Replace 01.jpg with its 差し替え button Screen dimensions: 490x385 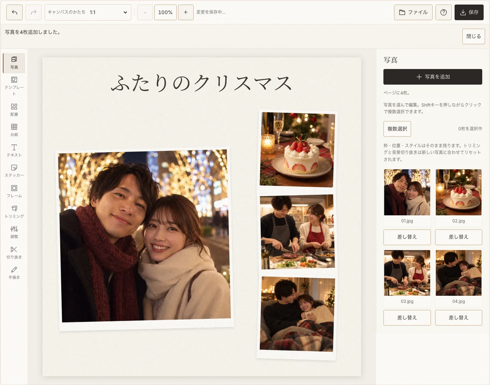pos(407,237)
